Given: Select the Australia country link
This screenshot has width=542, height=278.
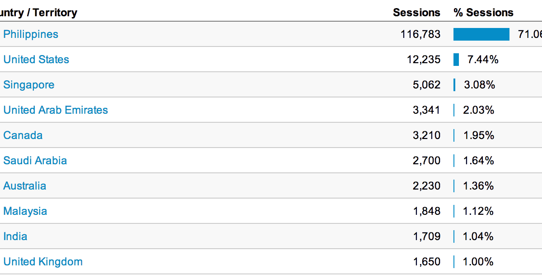Looking at the screenshot, I should pyautogui.click(x=25, y=186).
